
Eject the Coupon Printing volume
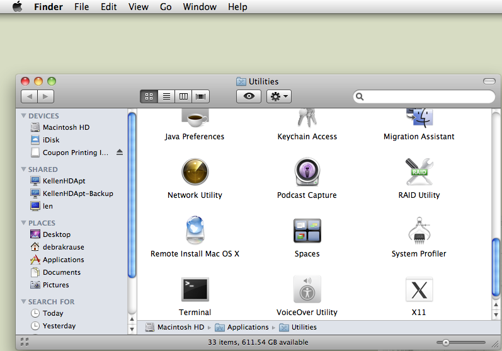[120, 152]
